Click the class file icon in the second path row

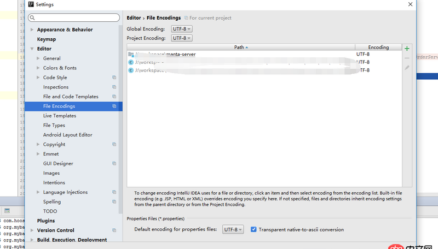pyautogui.click(x=131, y=62)
